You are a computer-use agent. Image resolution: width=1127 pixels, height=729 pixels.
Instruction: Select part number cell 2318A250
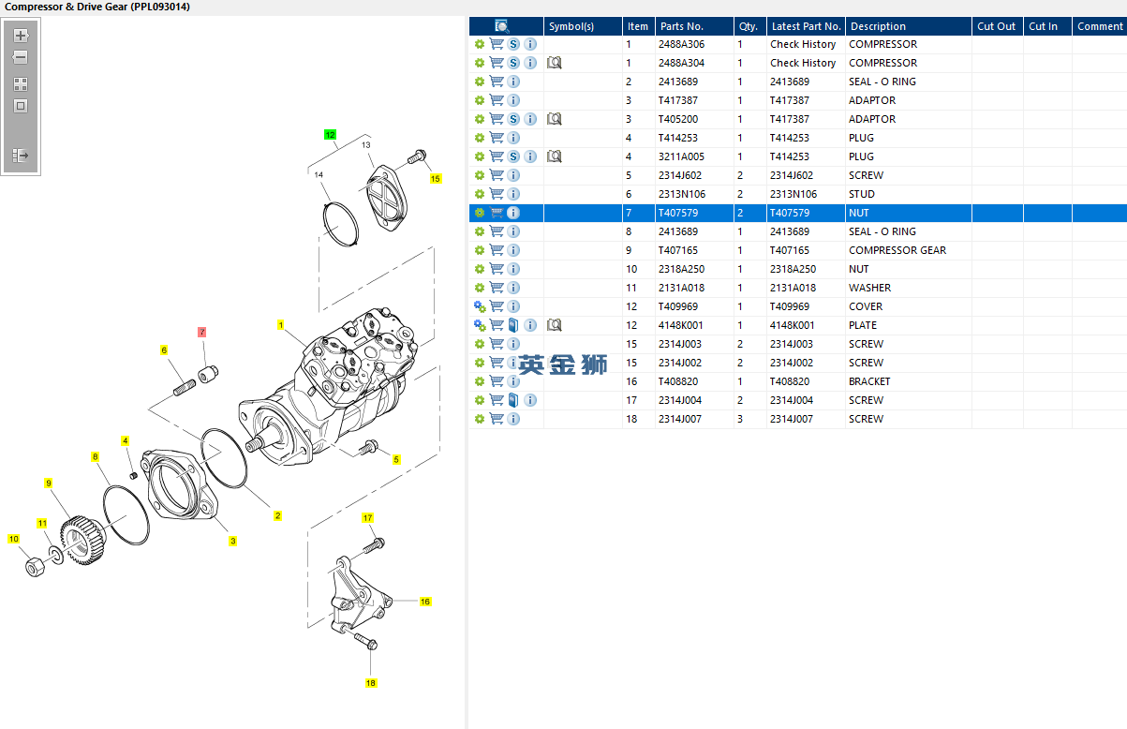(x=693, y=269)
